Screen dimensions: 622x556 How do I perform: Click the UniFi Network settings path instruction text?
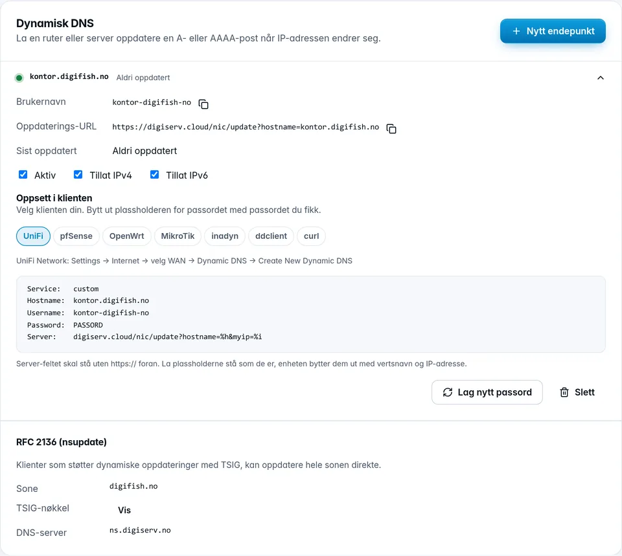[184, 261]
